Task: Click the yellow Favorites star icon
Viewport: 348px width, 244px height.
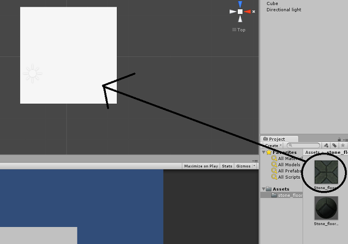Action: [269, 152]
